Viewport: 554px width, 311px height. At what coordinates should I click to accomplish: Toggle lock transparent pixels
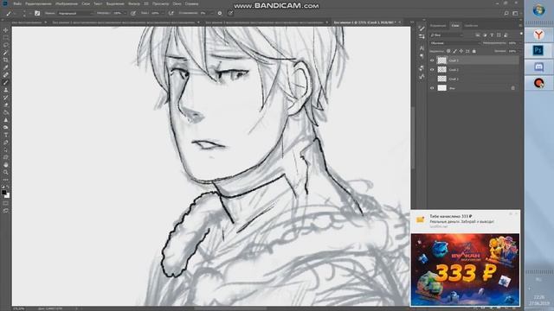[x=448, y=51]
